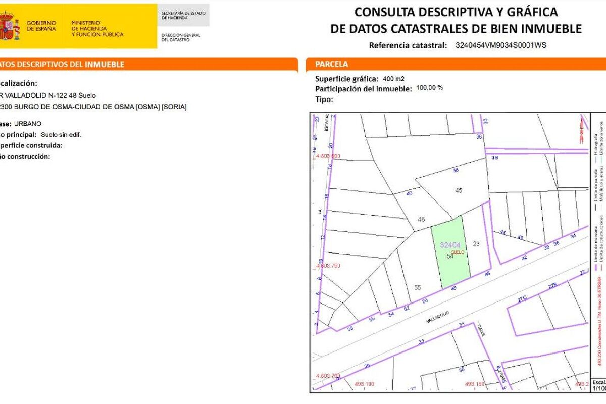Click the Spanish coat of arms emblem

[10, 27]
